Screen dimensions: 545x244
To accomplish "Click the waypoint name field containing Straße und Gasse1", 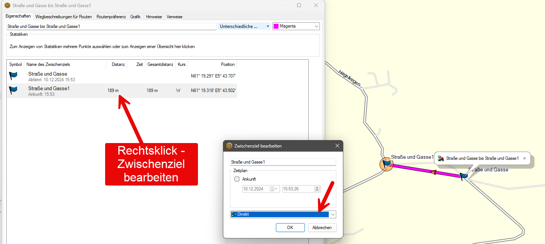I will (x=283, y=162).
